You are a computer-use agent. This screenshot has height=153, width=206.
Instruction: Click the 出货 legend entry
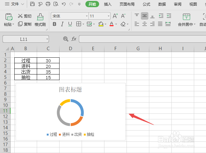coord(77,135)
